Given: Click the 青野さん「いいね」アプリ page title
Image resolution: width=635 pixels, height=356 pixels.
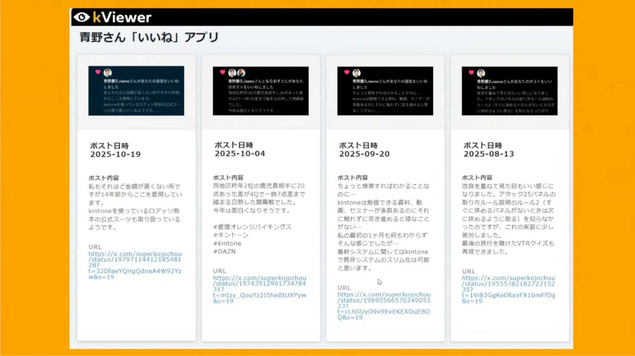Looking at the screenshot, I should coord(149,37).
